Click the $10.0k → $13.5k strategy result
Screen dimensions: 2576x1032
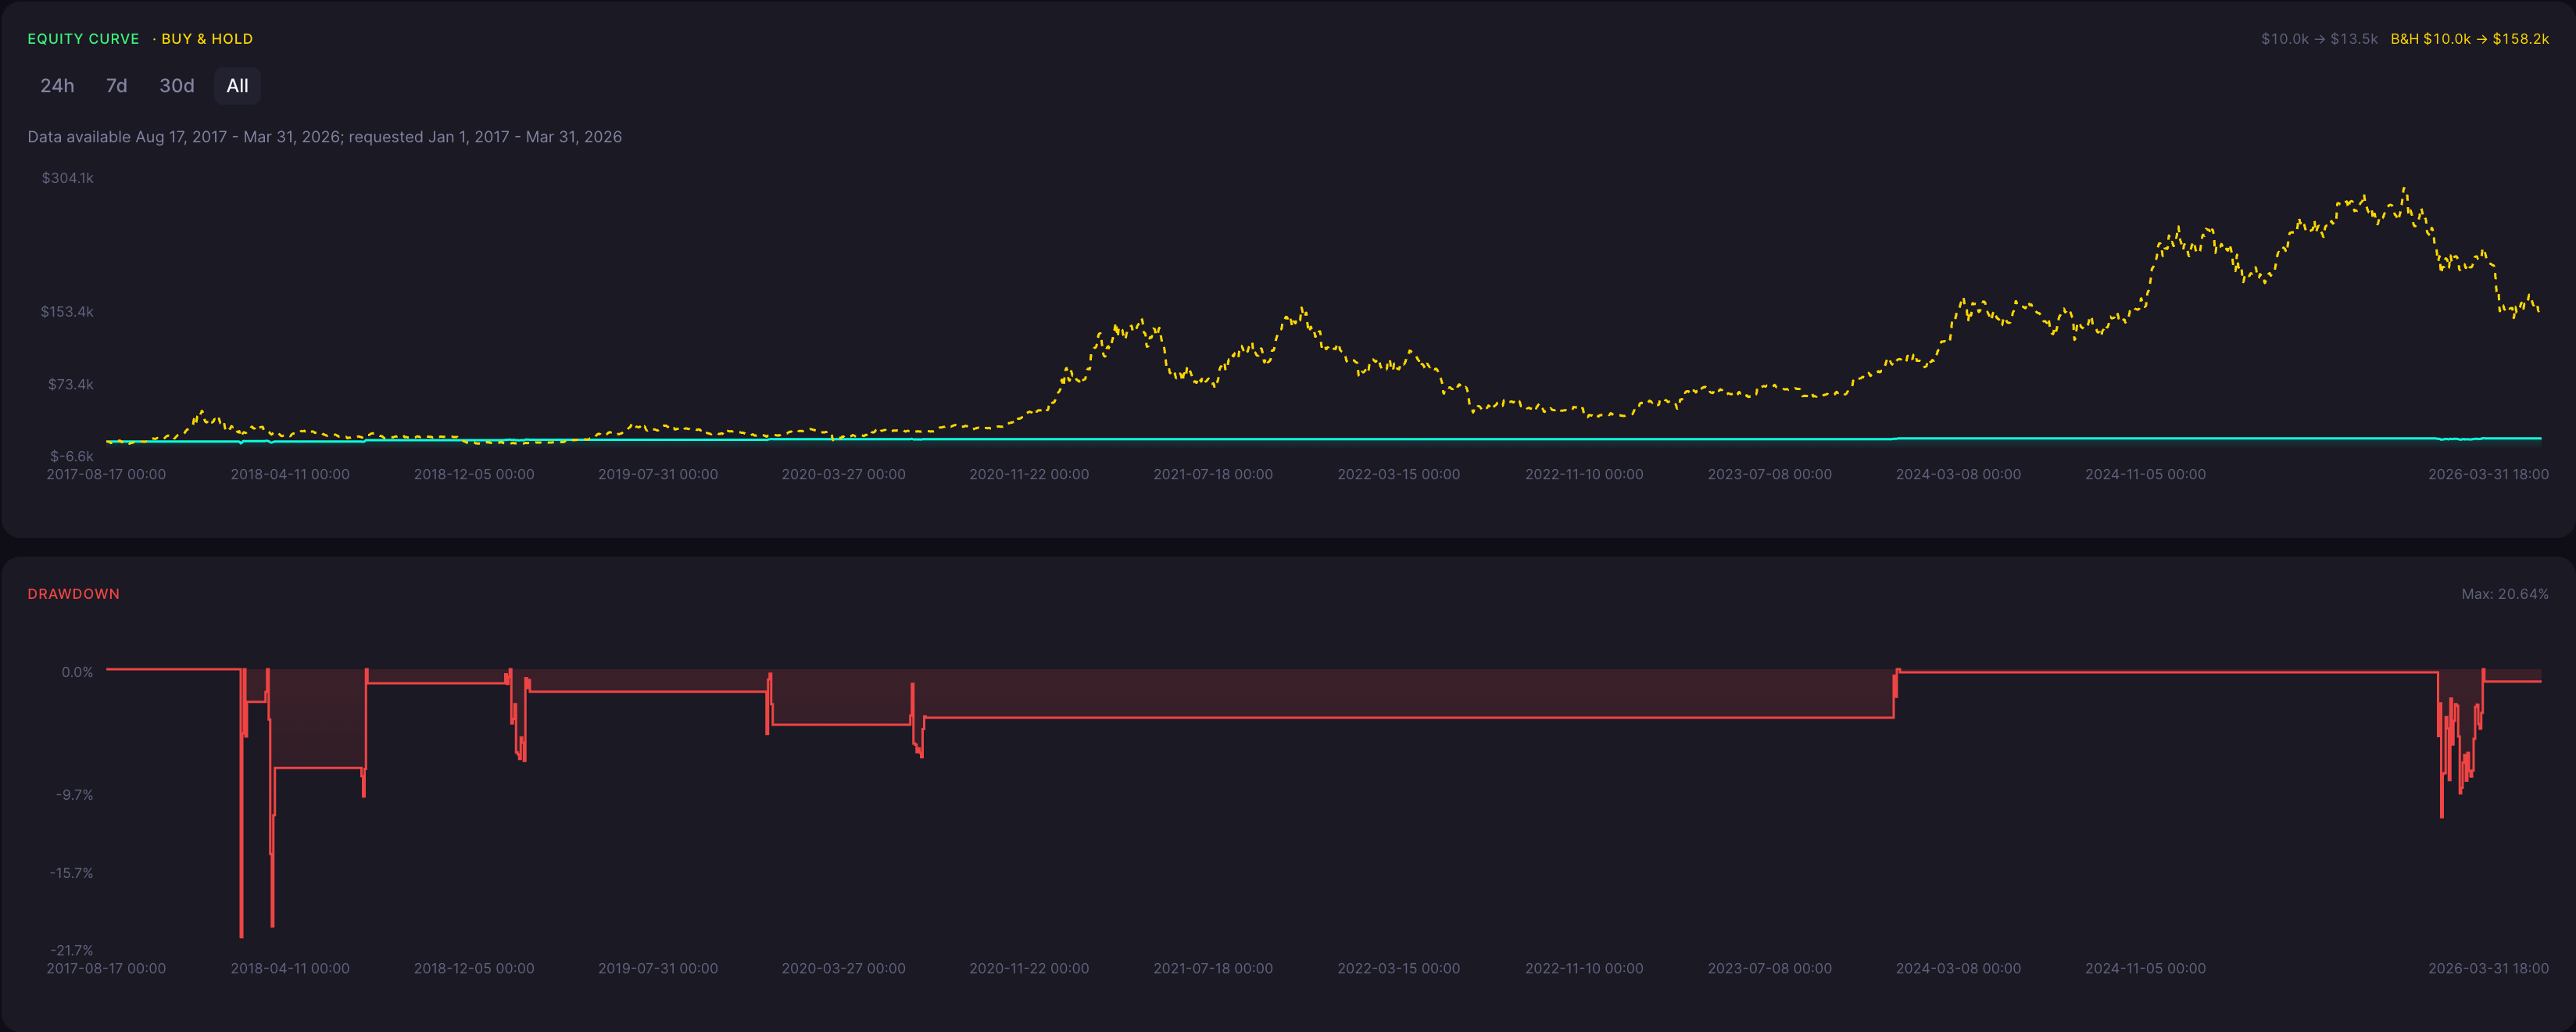[x=2319, y=39]
